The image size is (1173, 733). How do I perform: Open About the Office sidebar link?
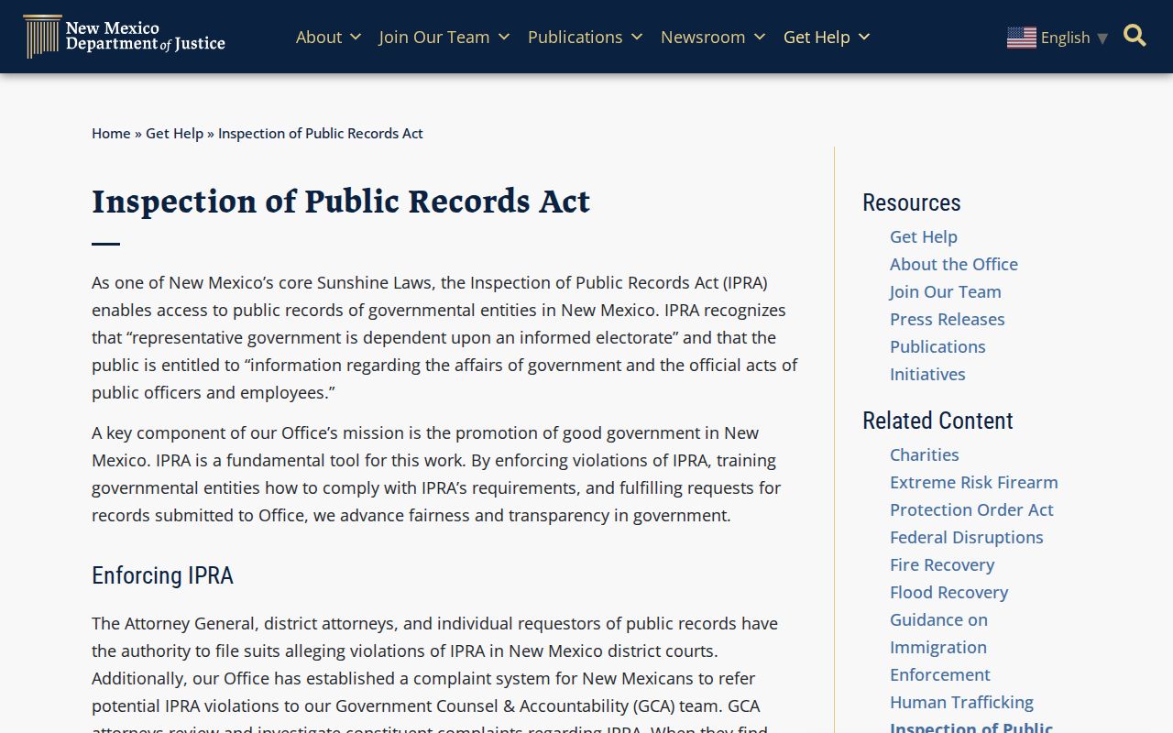point(954,264)
